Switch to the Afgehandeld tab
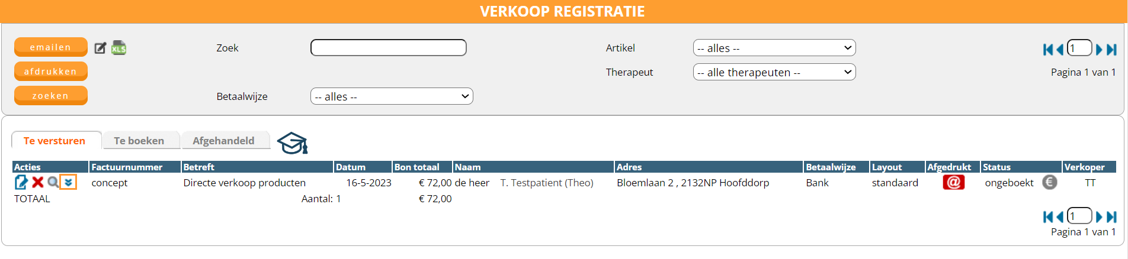This screenshot has height=259, width=1128. [223, 141]
